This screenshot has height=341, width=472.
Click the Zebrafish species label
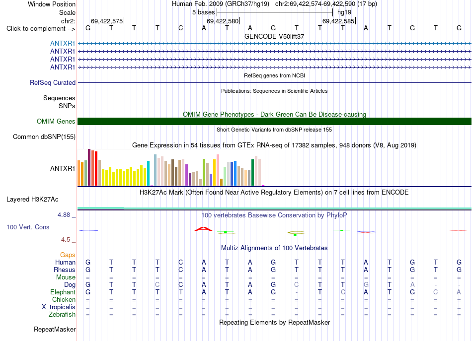(x=62, y=314)
